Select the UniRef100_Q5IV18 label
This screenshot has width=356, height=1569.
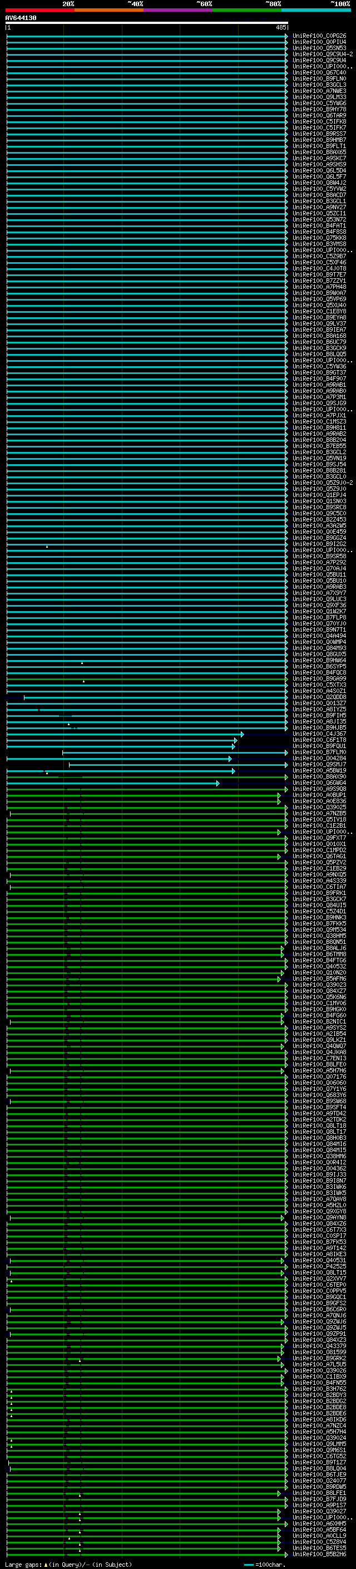tap(319, 819)
